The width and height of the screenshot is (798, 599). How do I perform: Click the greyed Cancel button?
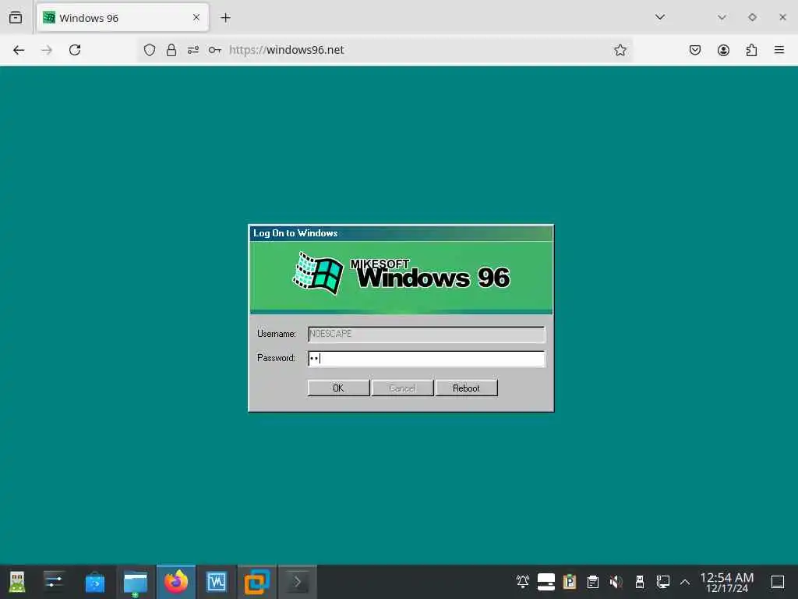[x=403, y=388]
